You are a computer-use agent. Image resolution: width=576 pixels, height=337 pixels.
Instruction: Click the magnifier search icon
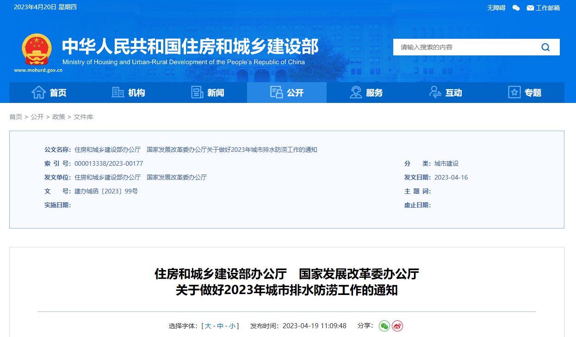545,47
